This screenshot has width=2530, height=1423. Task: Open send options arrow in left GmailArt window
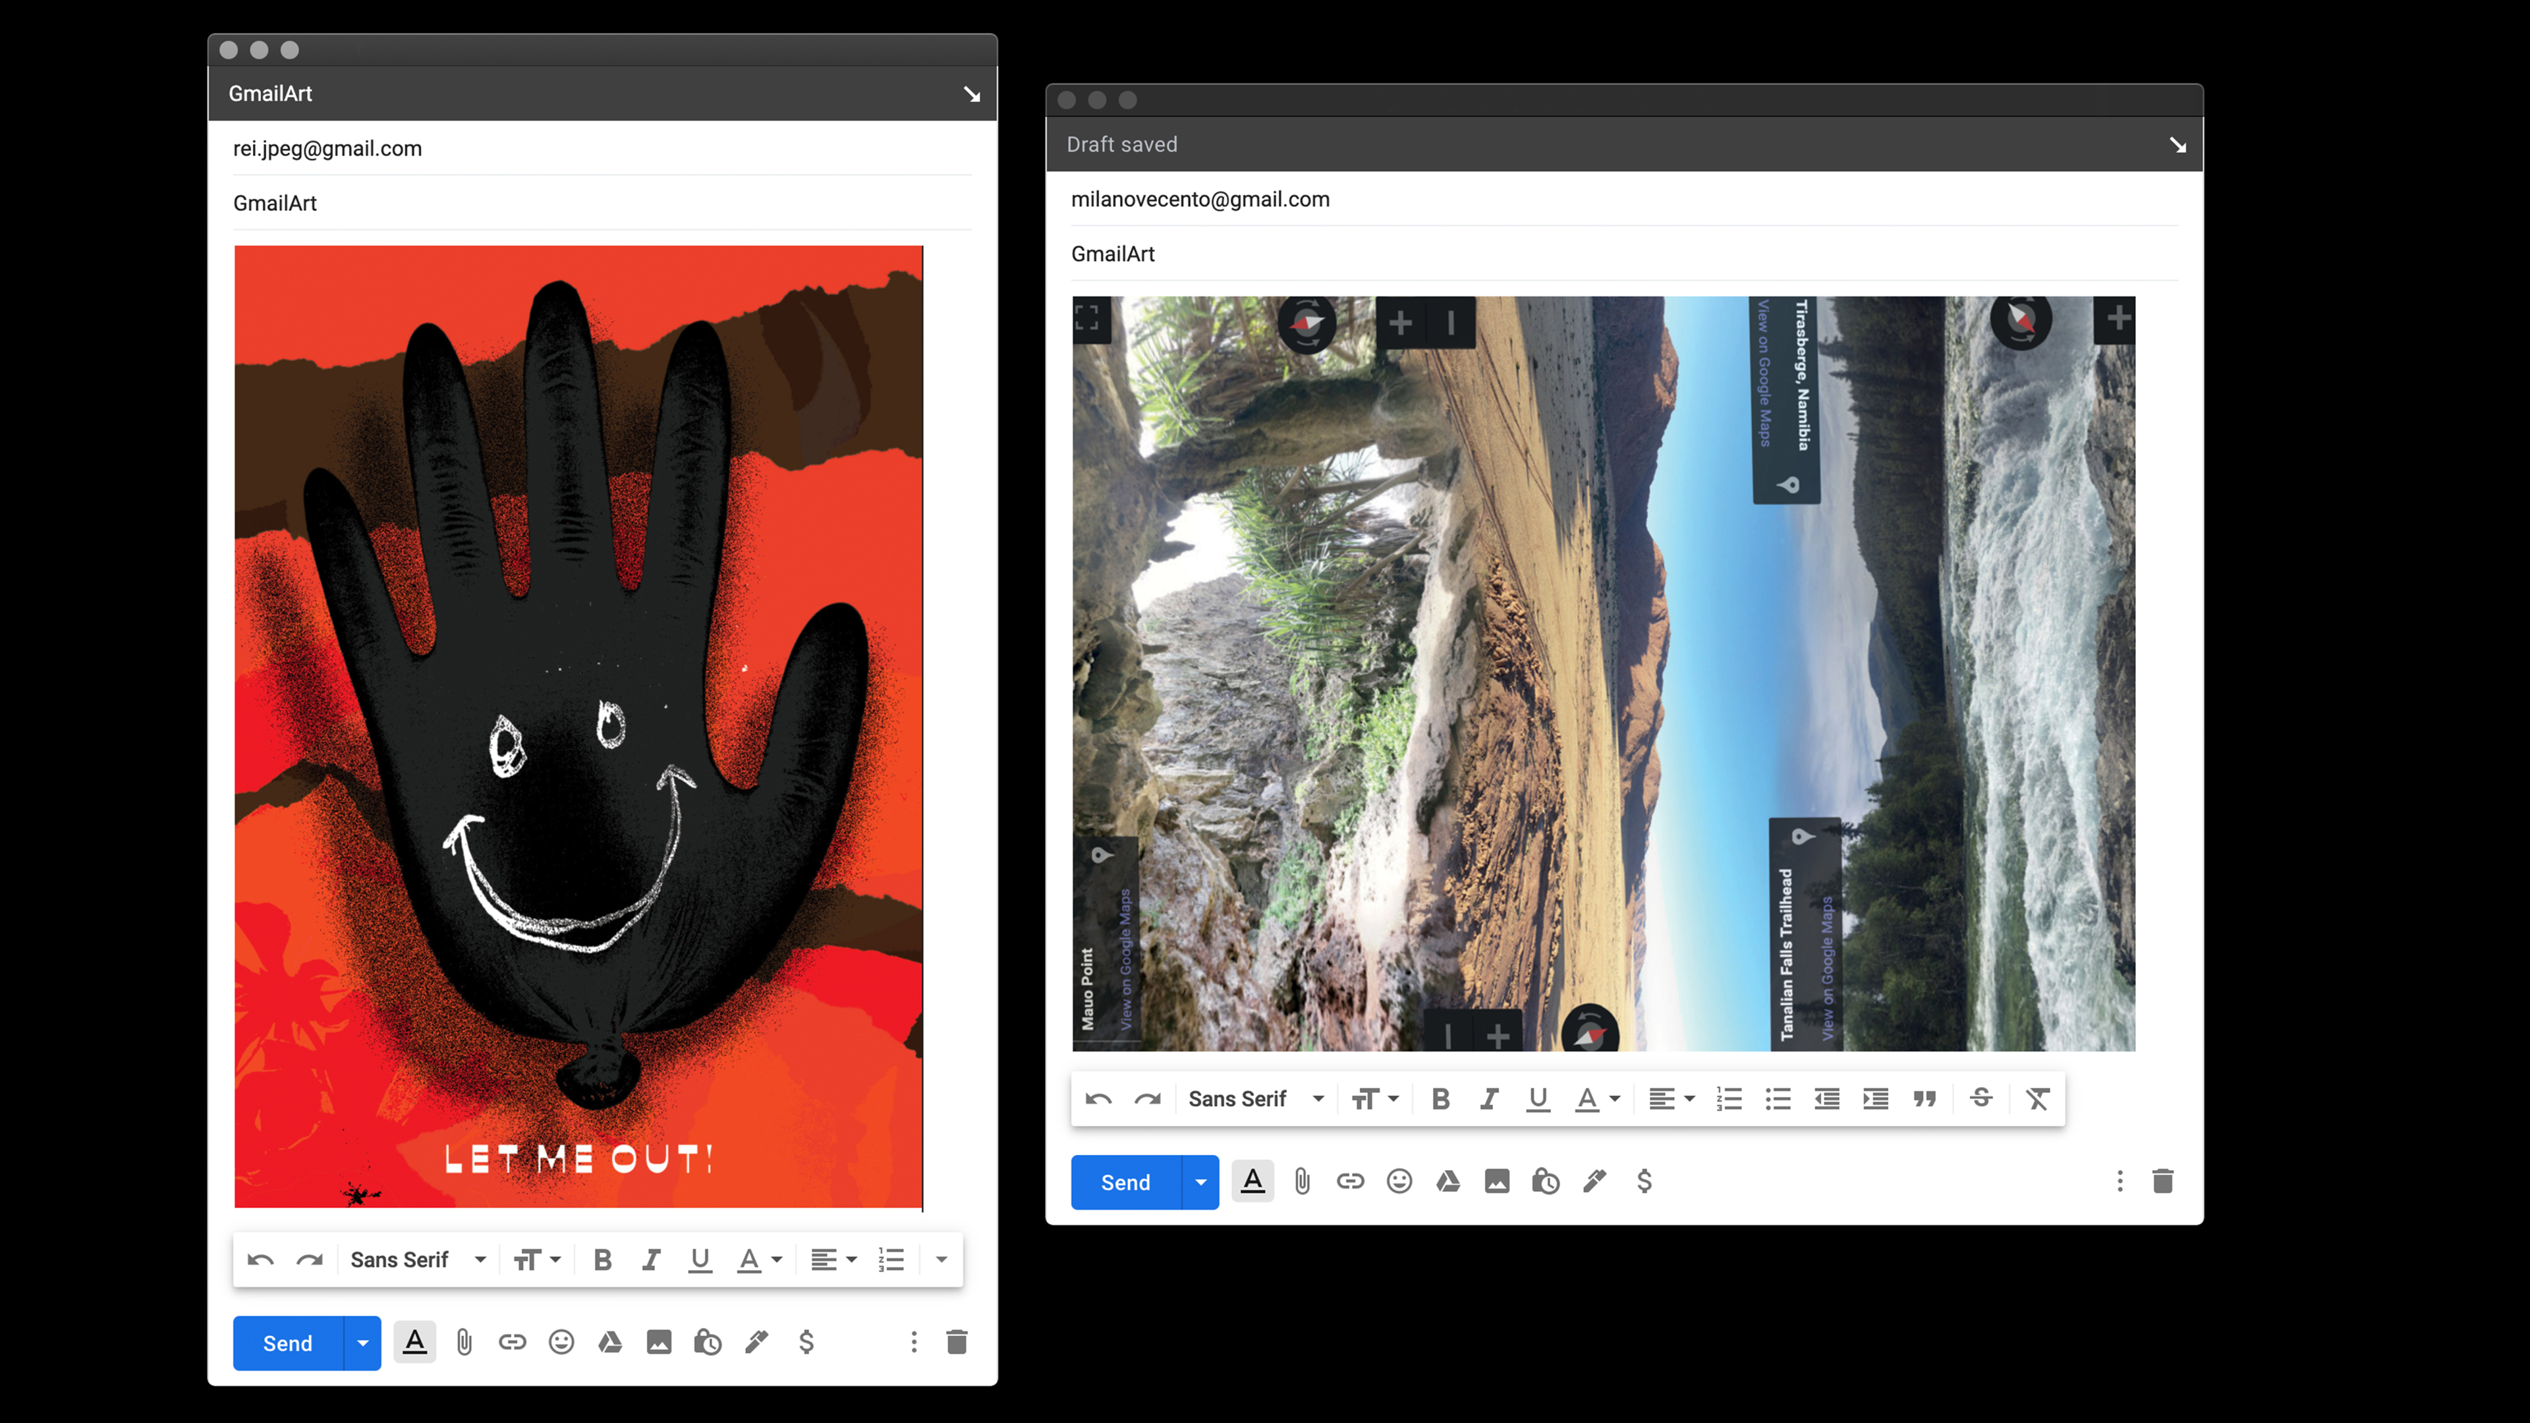pos(362,1343)
